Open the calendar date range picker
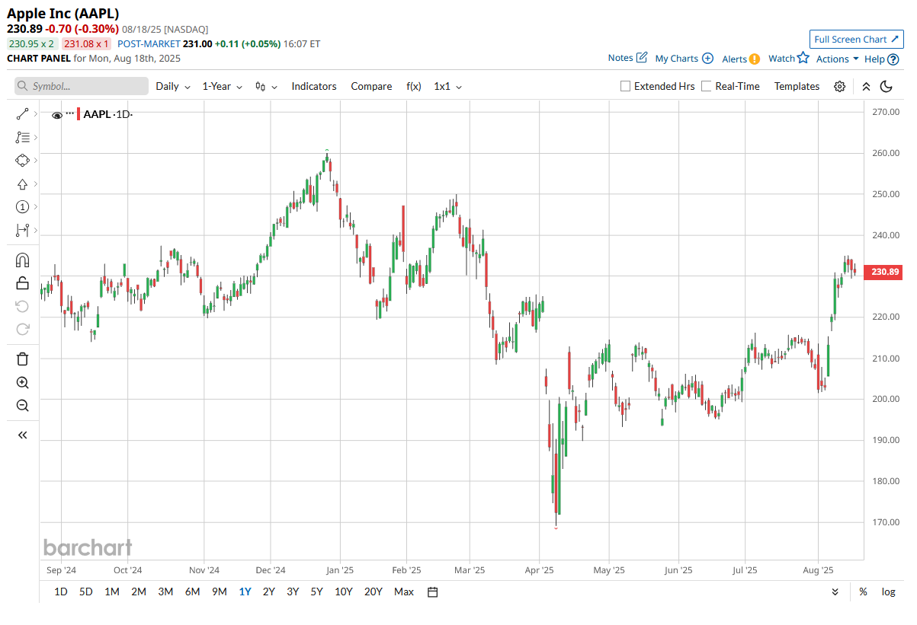Image resolution: width=917 pixels, height=625 pixels. [432, 592]
